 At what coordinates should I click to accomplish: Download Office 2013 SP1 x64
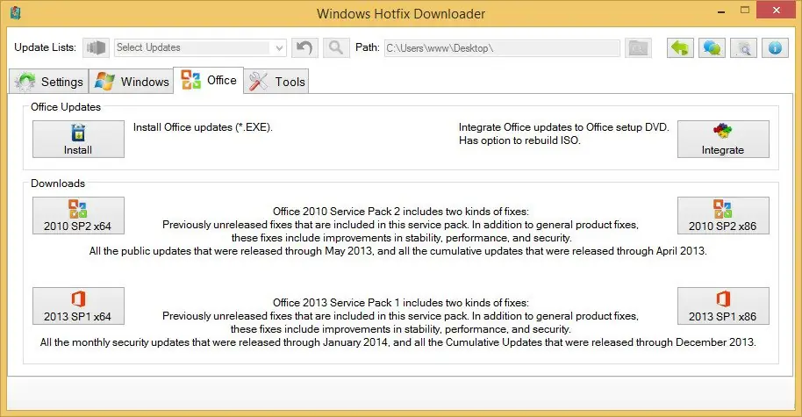click(x=78, y=306)
